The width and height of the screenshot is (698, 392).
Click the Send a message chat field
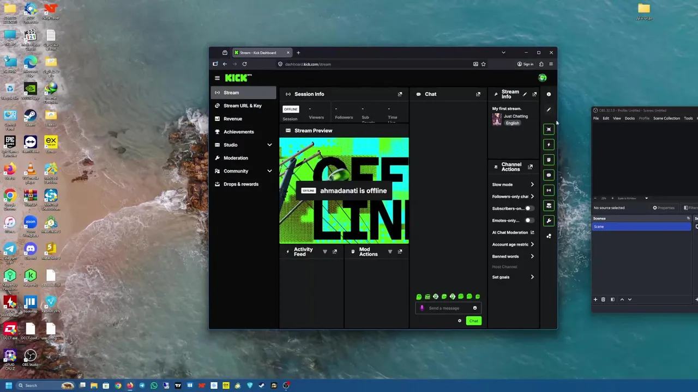pyautogui.click(x=448, y=308)
